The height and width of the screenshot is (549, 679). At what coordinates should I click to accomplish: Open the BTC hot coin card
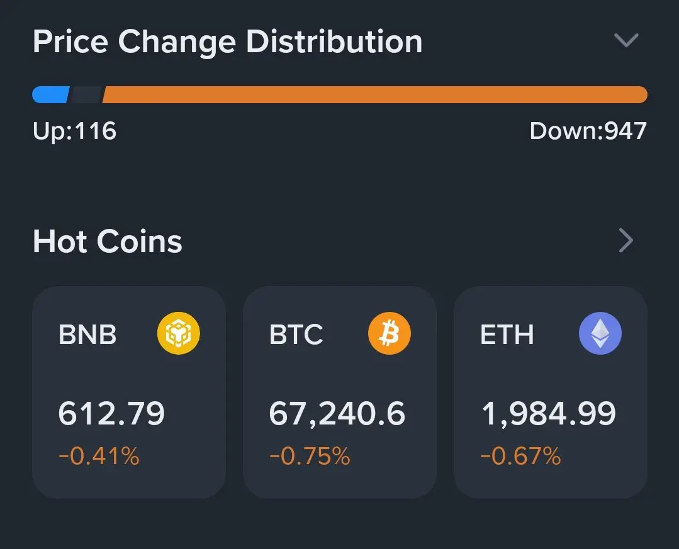tap(339, 392)
